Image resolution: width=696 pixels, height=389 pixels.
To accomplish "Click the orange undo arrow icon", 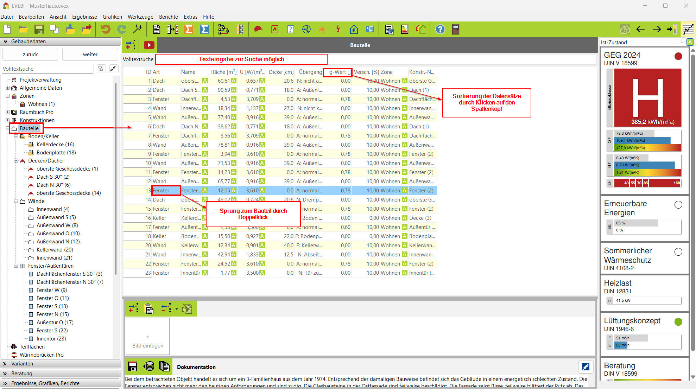I will pyautogui.click(x=106, y=29).
